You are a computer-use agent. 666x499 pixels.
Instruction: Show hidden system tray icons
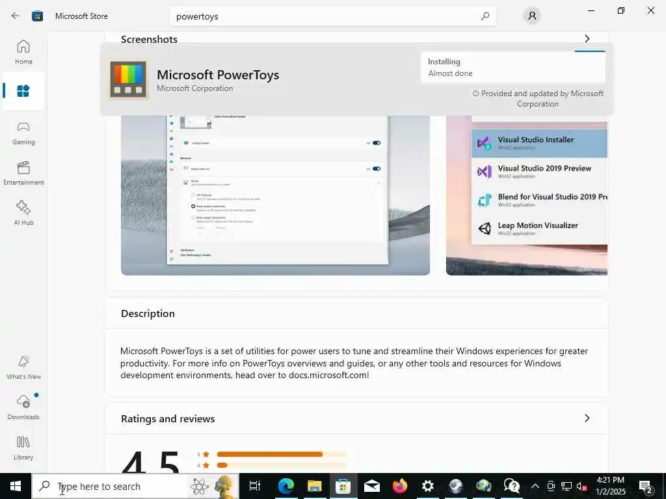click(x=535, y=486)
